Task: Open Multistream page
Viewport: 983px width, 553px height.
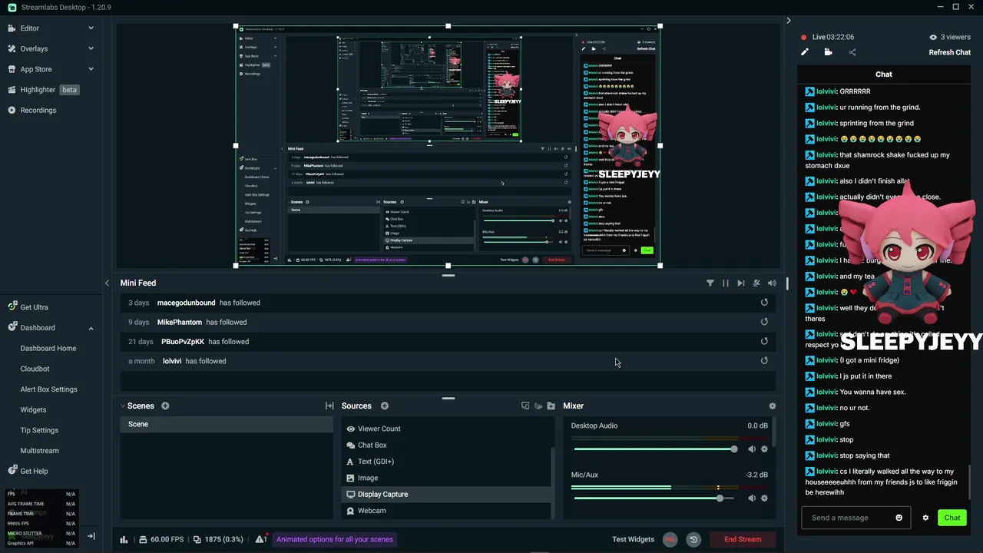Action: coord(39,451)
